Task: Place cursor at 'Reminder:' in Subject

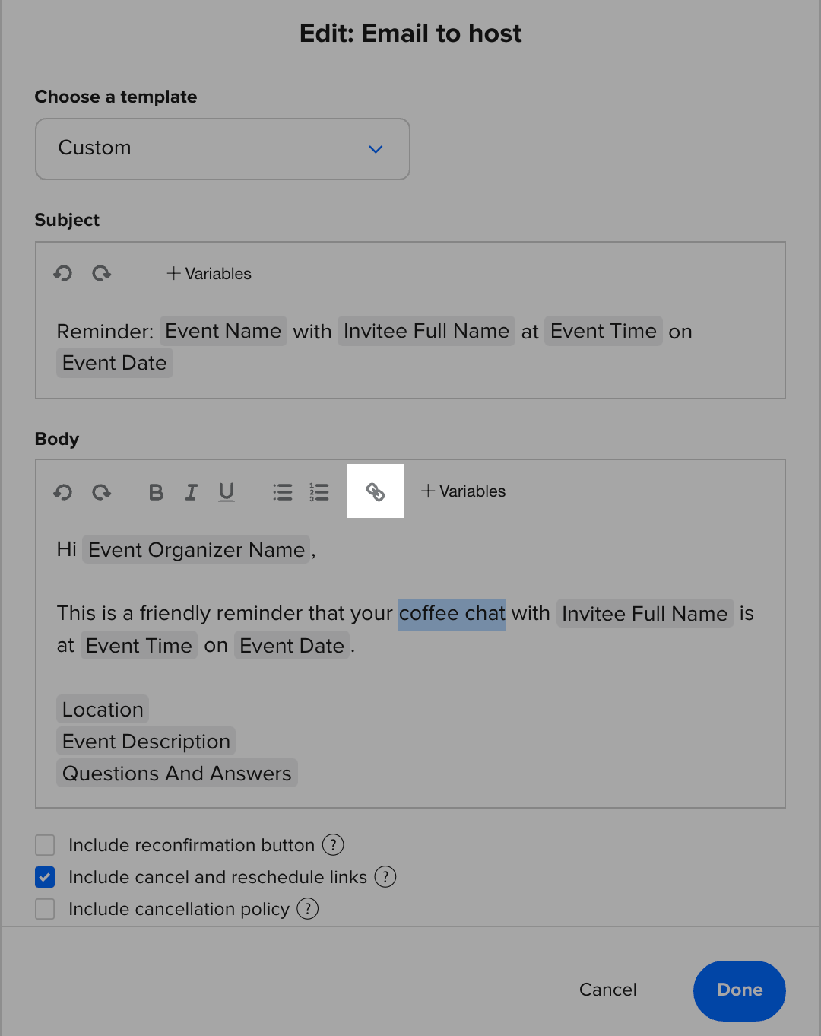Action: click(105, 332)
